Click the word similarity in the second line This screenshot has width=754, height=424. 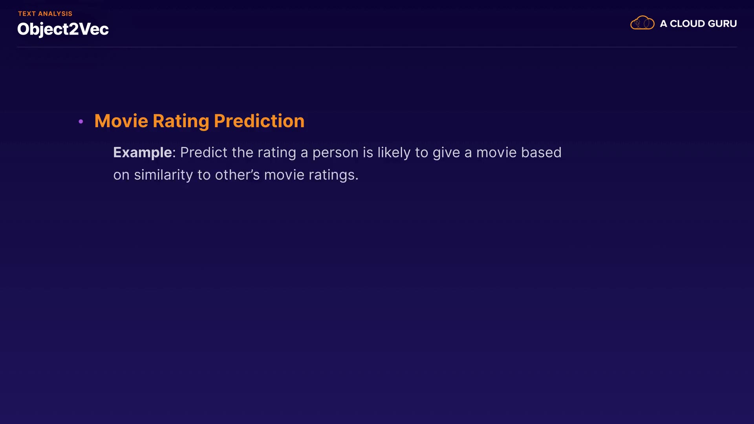click(163, 175)
